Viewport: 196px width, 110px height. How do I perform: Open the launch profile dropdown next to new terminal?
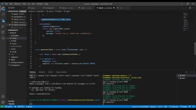[x=188, y=72]
